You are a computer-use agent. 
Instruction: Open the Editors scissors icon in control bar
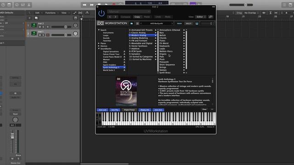point(29,5)
